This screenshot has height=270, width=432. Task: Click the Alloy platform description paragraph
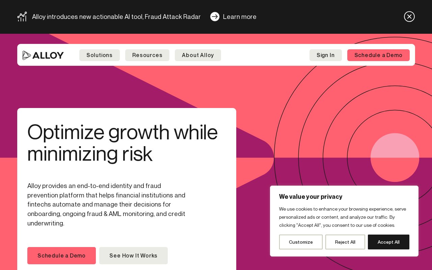[x=106, y=205]
